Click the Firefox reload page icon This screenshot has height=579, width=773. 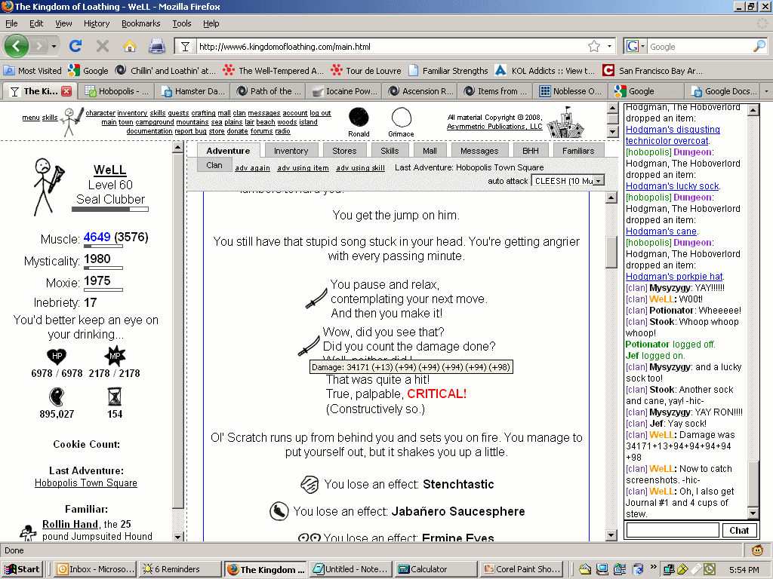pyautogui.click(x=75, y=46)
